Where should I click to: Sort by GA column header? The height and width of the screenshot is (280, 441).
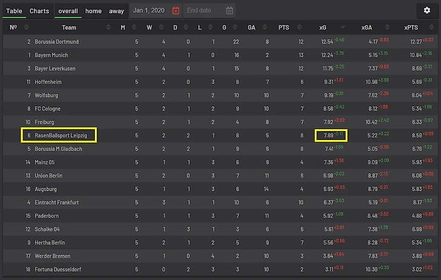pyautogui.click(x=251, y=27)
